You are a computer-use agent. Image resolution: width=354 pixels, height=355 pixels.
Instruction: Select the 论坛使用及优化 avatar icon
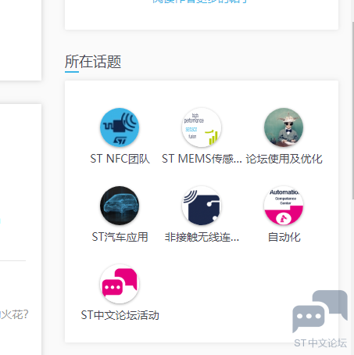(284, 127)
